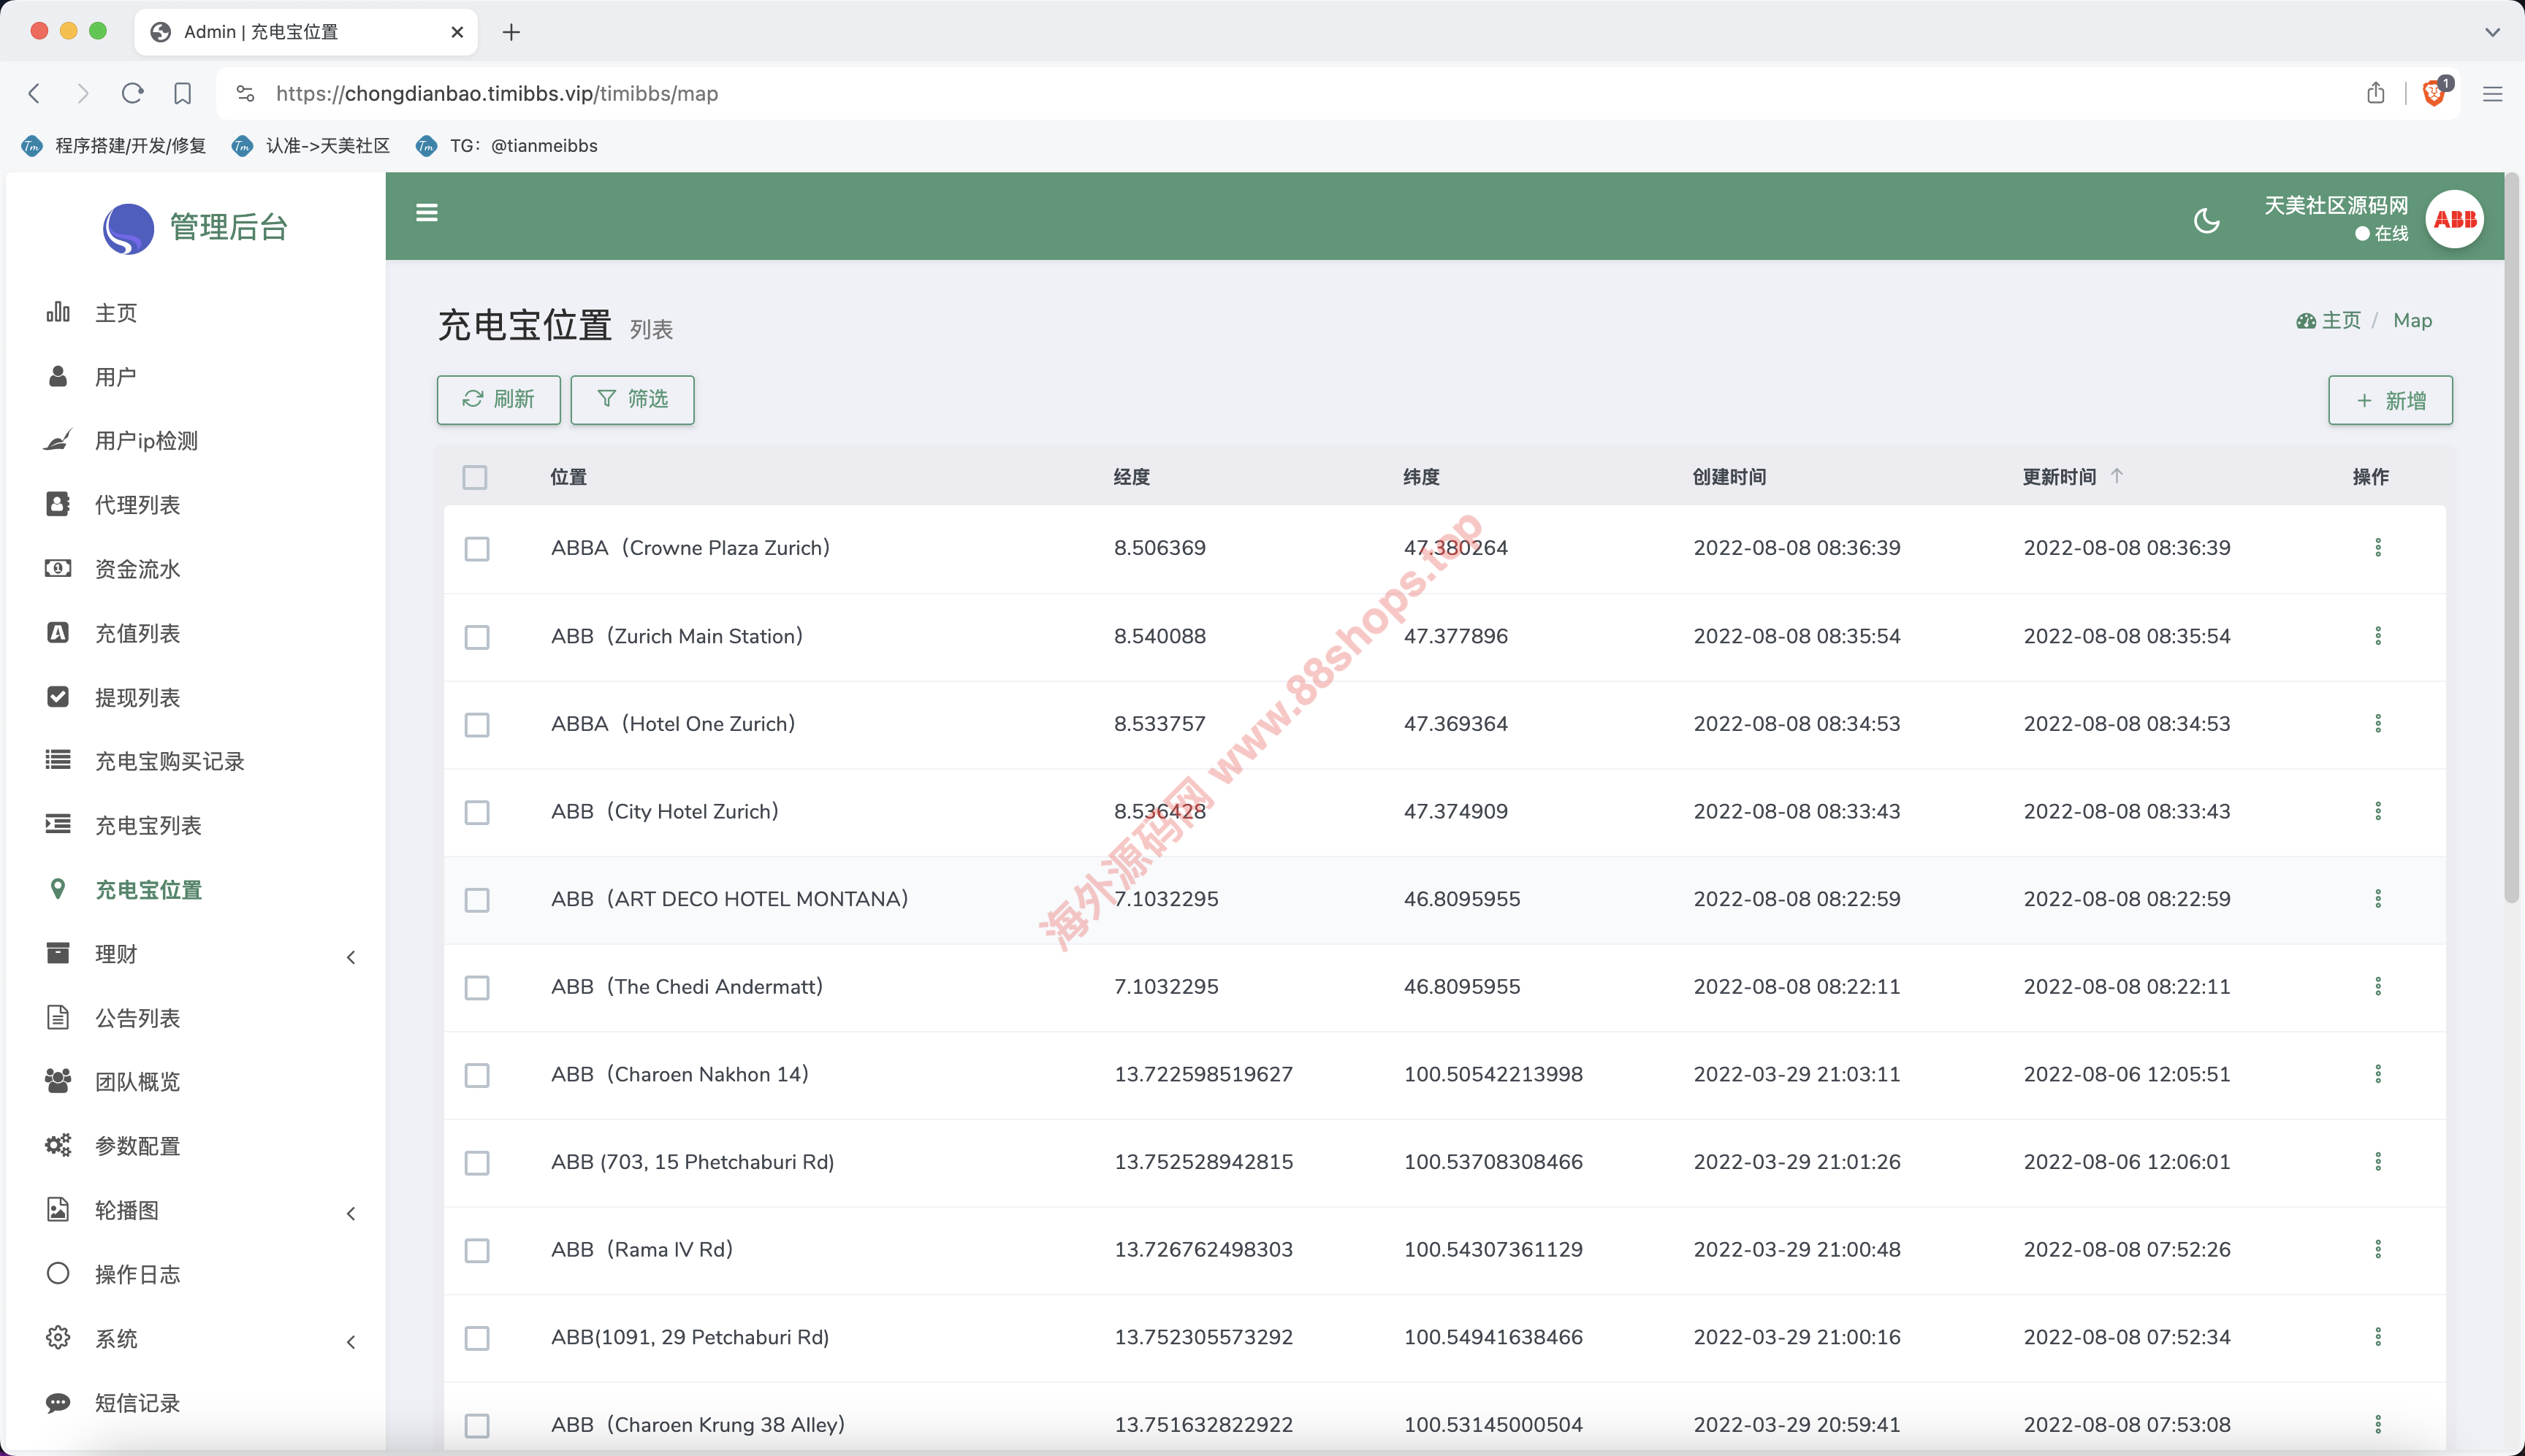Image resolution: width=2525 pixels, height=1456 pixels.
Task: Go to 用户ip检测 sidebar item
Action: pyautogui.click(x=146, y=441)
